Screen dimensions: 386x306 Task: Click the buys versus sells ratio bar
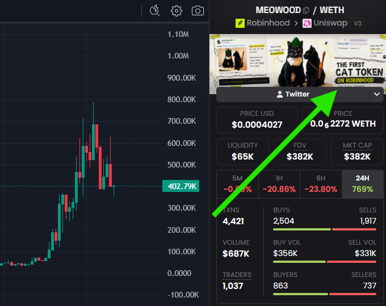325,229
